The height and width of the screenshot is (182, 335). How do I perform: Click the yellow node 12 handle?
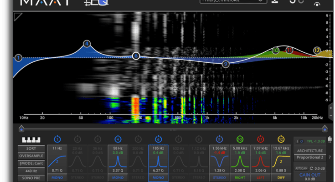317,50
